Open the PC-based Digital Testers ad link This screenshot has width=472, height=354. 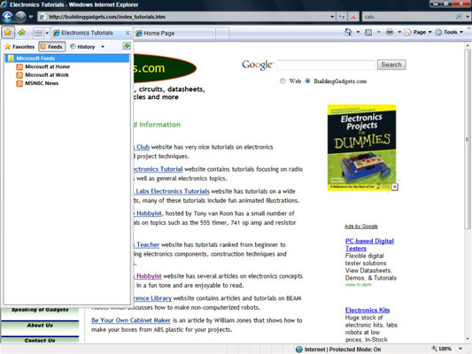point(369,244)
